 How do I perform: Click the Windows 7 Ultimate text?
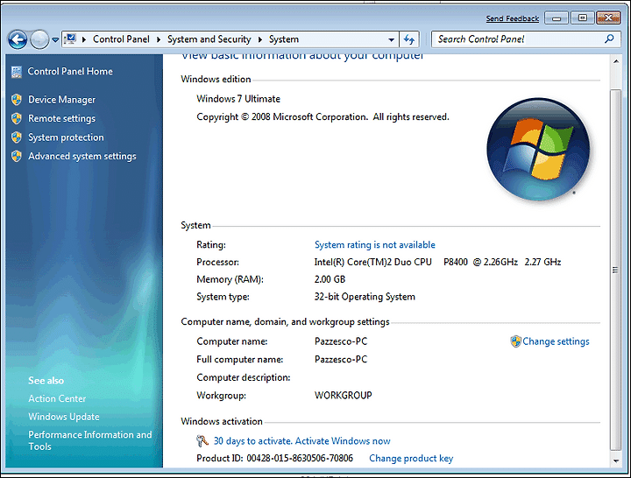(x=238, y=99)
